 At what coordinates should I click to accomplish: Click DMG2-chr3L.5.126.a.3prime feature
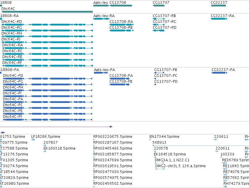160,169
